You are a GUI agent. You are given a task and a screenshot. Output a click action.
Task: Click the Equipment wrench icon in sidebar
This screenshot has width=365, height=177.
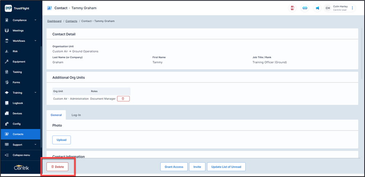tap(7, 62)
